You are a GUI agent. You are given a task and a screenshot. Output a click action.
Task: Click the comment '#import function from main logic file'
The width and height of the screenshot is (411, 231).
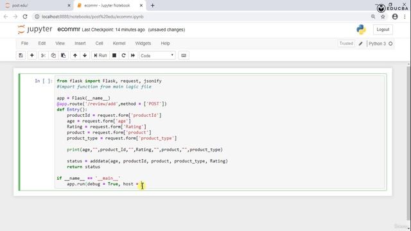point(104,87)
